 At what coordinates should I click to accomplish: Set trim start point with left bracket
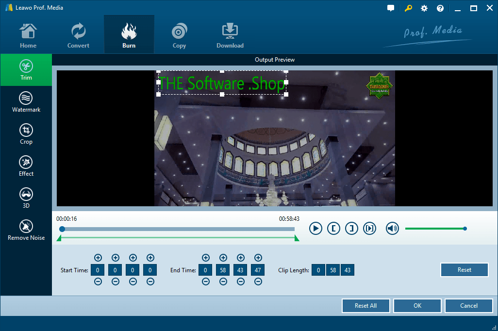(x=333, y=229)
